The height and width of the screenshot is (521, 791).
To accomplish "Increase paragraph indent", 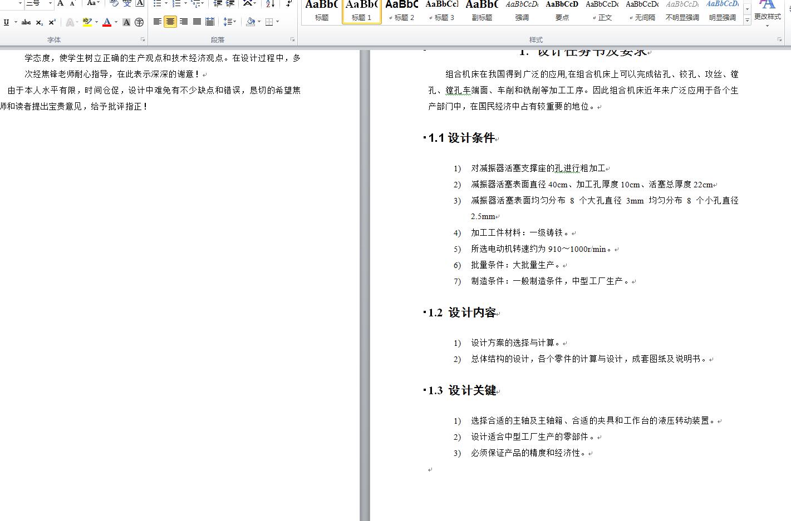I will pos(230,3).
